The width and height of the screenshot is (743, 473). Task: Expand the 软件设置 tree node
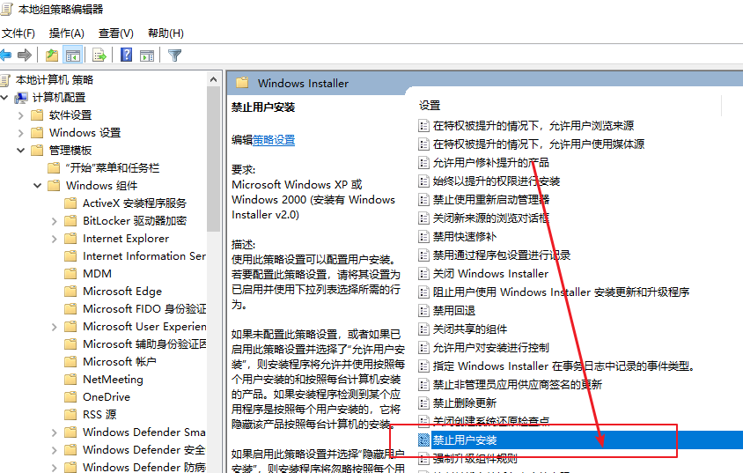pyautogui.click(x=21, y=115)
